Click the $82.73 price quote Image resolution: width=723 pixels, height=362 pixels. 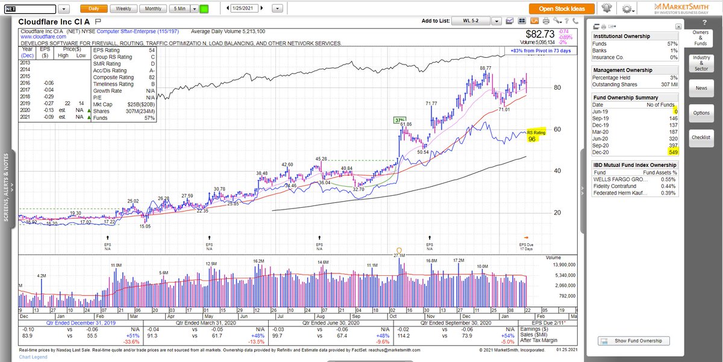tap(540, 34)
